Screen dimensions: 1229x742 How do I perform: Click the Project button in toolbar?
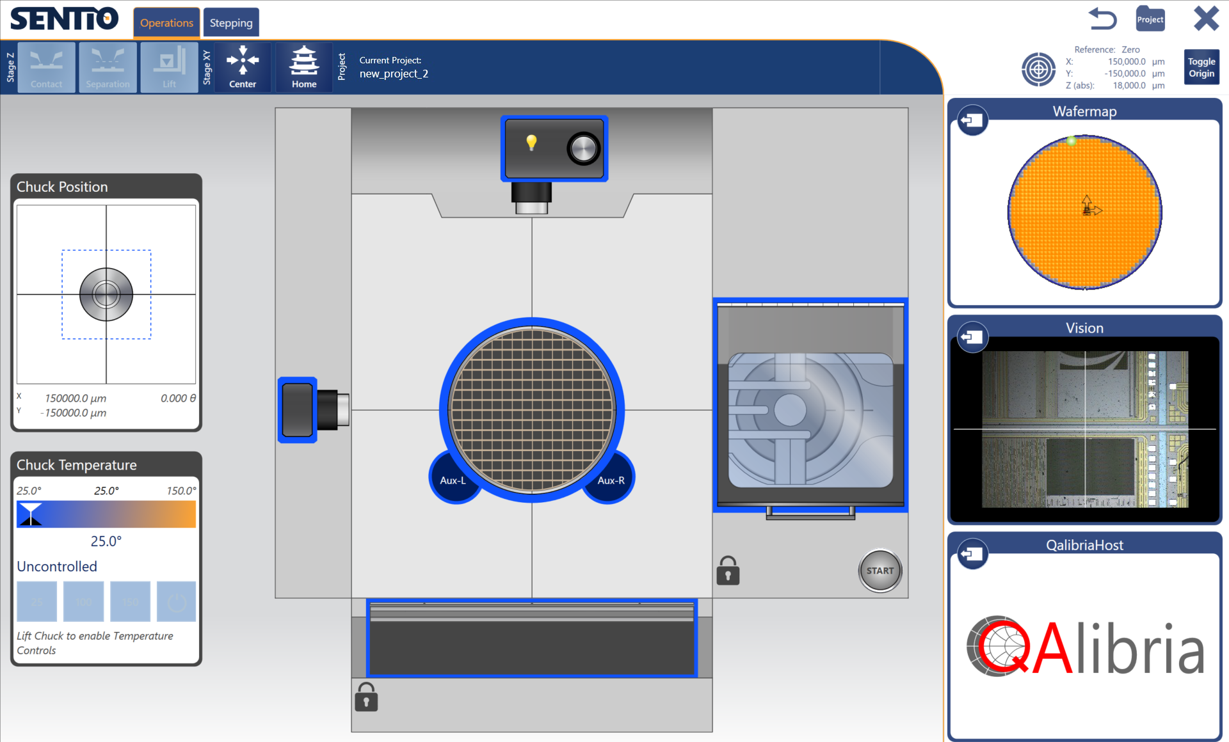tap(343, 69)
